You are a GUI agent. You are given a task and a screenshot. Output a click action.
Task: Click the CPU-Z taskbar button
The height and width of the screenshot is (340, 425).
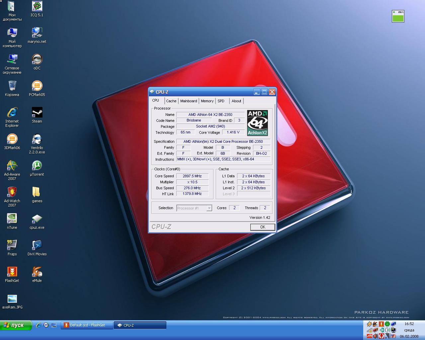140,325
